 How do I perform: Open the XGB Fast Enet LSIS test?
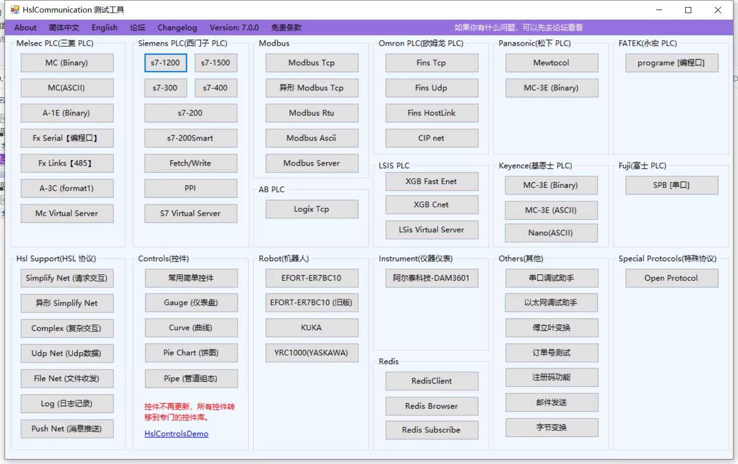pyautogui.click(x=431, y=181)
